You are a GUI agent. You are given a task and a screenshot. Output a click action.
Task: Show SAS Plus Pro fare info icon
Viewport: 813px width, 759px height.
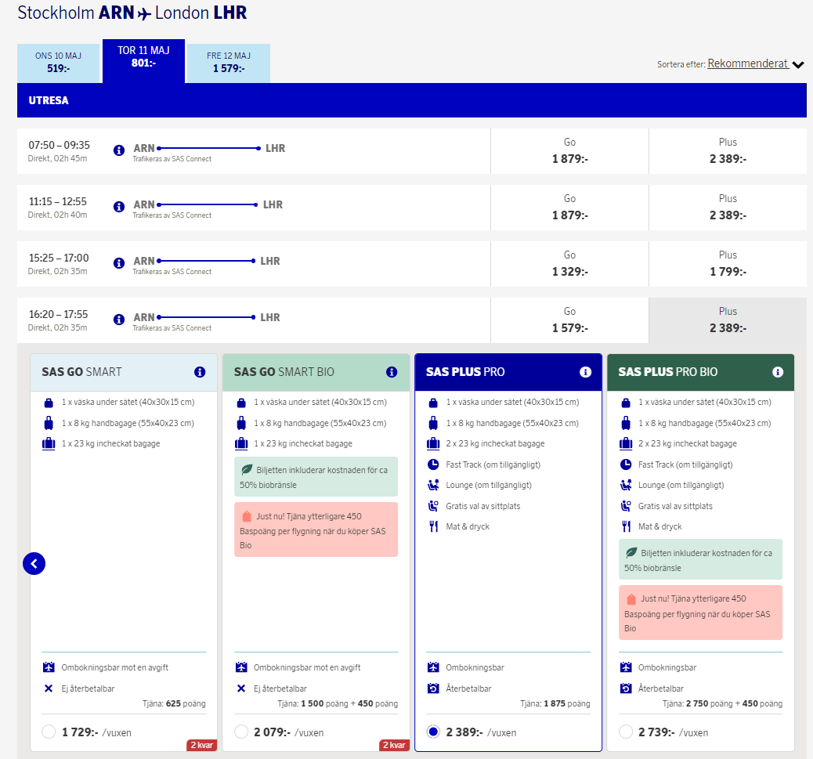click(x=585, y=372)
